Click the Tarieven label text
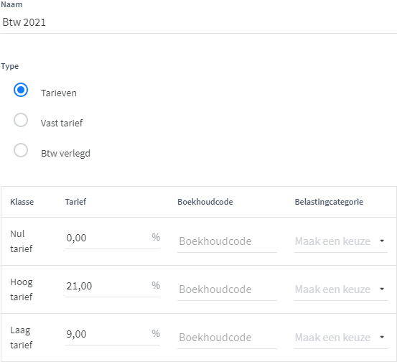The width and height of the screenshot is (397, 362). pos(59,93)
